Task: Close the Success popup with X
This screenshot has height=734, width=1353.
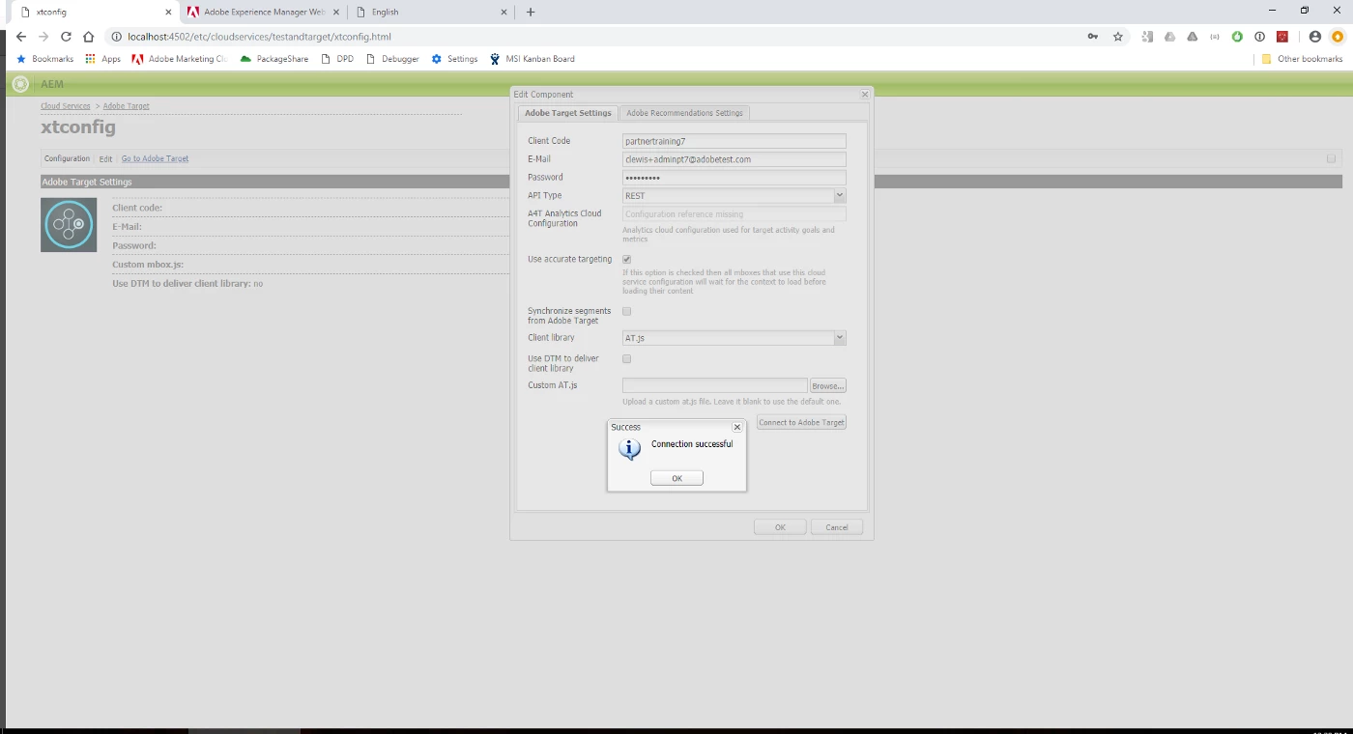Action: tap(737, 427)
